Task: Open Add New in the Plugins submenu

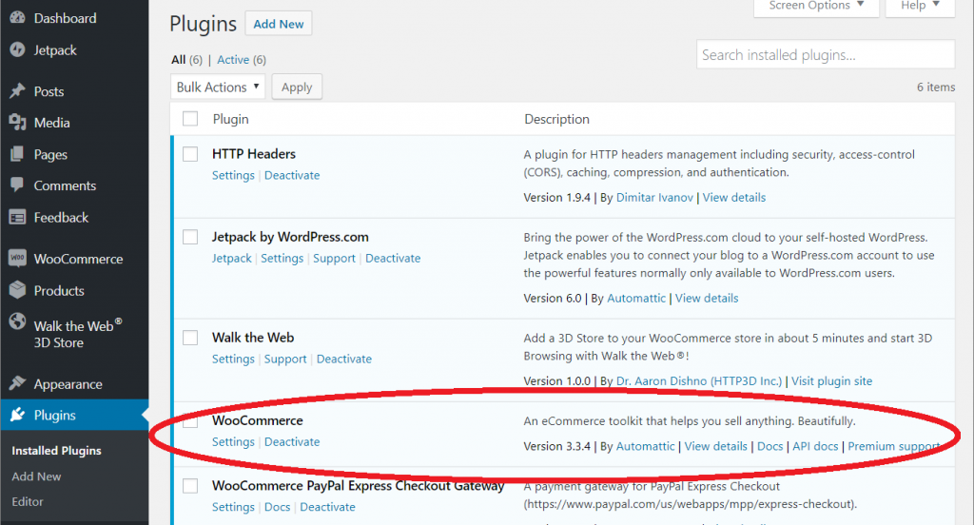Action: pyautogui.click(x=36, y=476)
